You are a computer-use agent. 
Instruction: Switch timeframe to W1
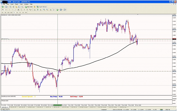(23, 12)
